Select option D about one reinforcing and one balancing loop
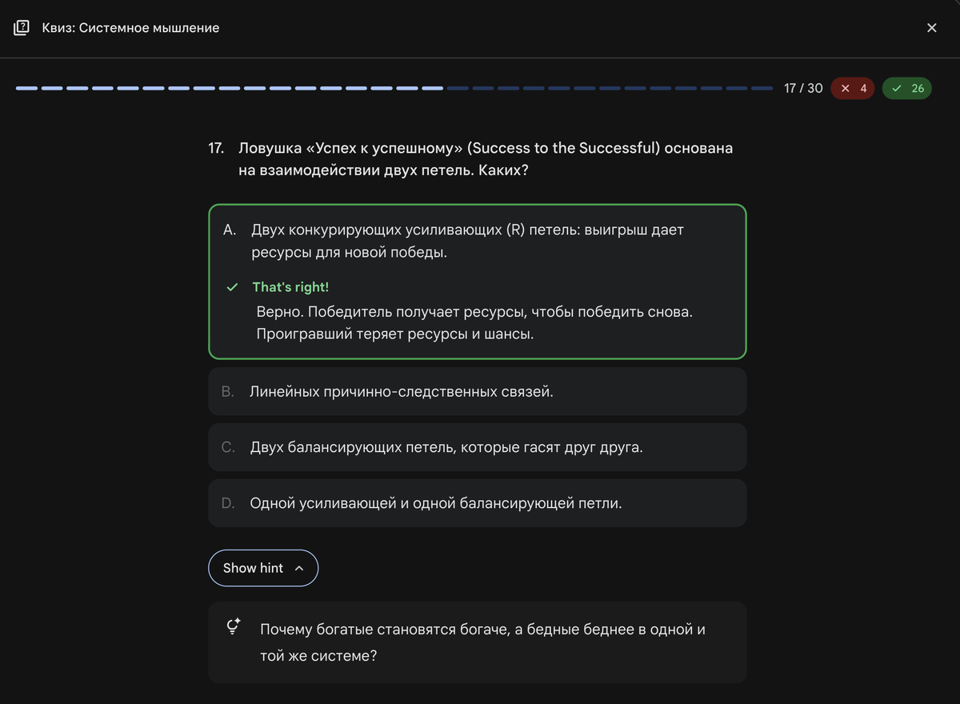The width and height of the screenshot is (960, 704). (477, 503)
